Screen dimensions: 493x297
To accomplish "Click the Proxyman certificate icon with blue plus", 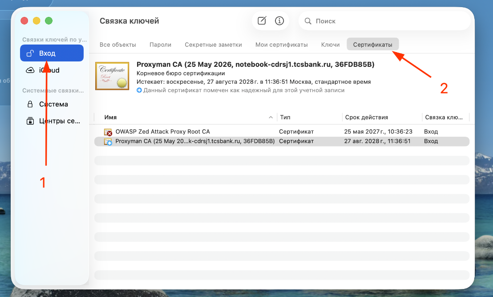I will [108, 142].
